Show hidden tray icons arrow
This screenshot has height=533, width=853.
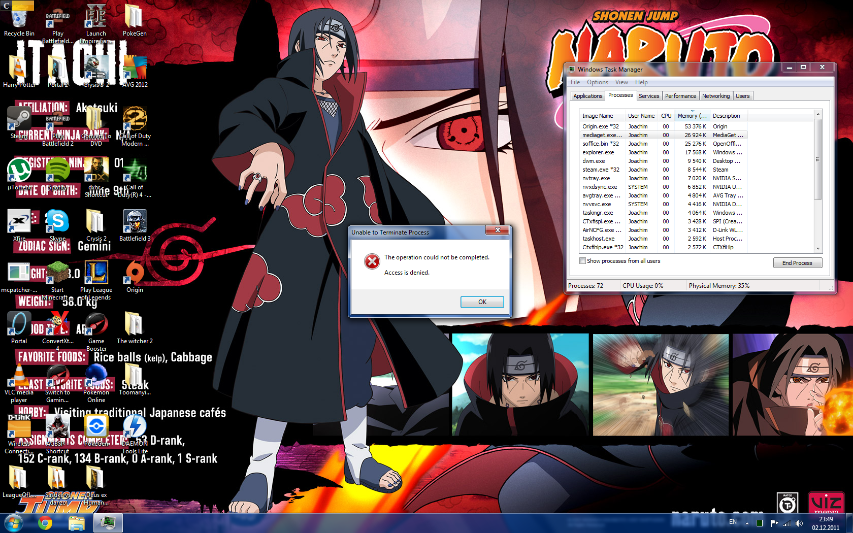(x=747, y=523)
